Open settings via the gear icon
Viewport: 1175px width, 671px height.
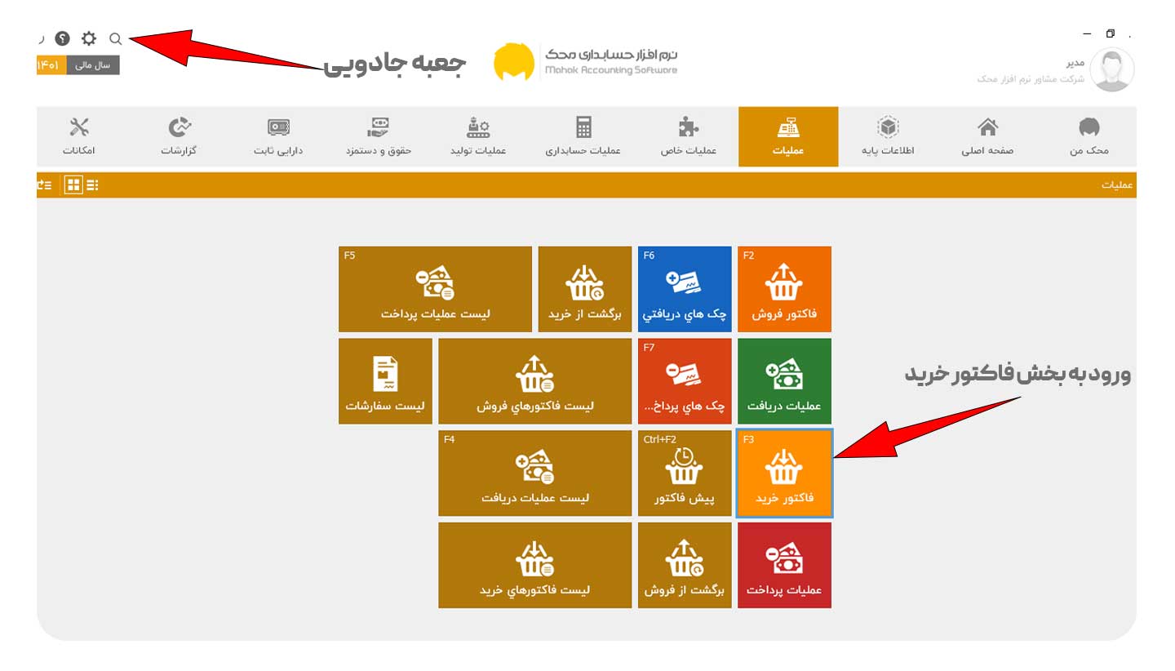point(88,38)
